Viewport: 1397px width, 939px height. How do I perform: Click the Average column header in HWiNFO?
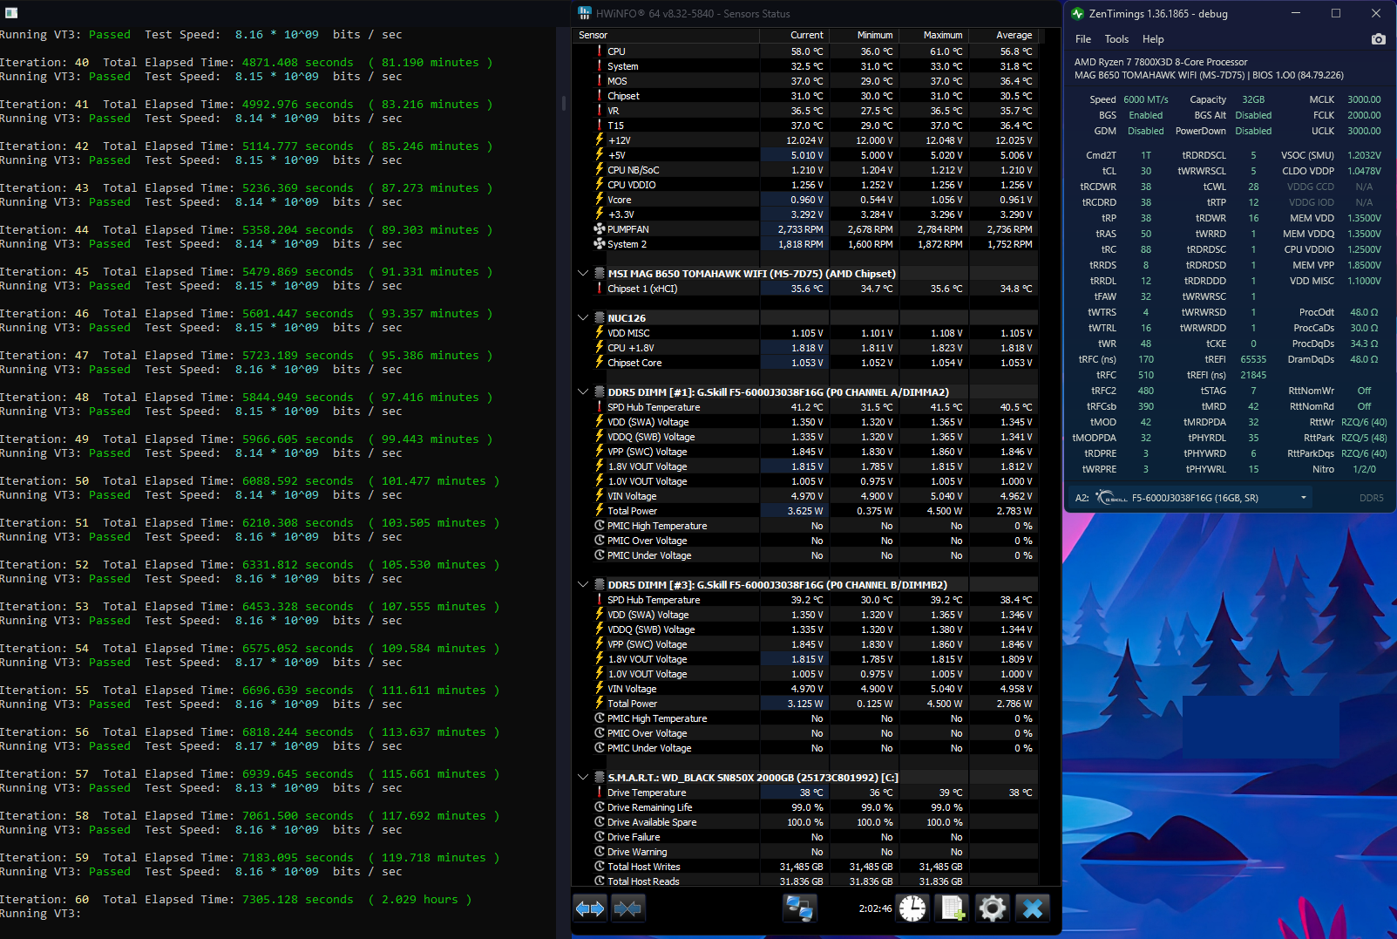coord(1003,36)
